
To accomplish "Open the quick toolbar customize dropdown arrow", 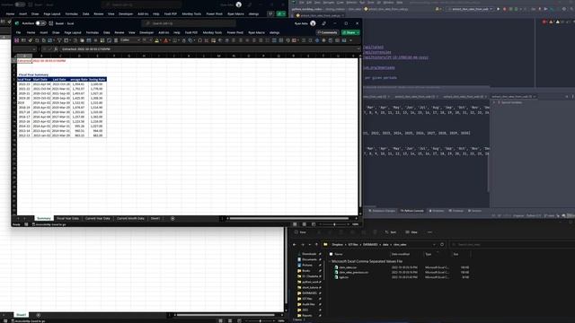I will 351,40.
